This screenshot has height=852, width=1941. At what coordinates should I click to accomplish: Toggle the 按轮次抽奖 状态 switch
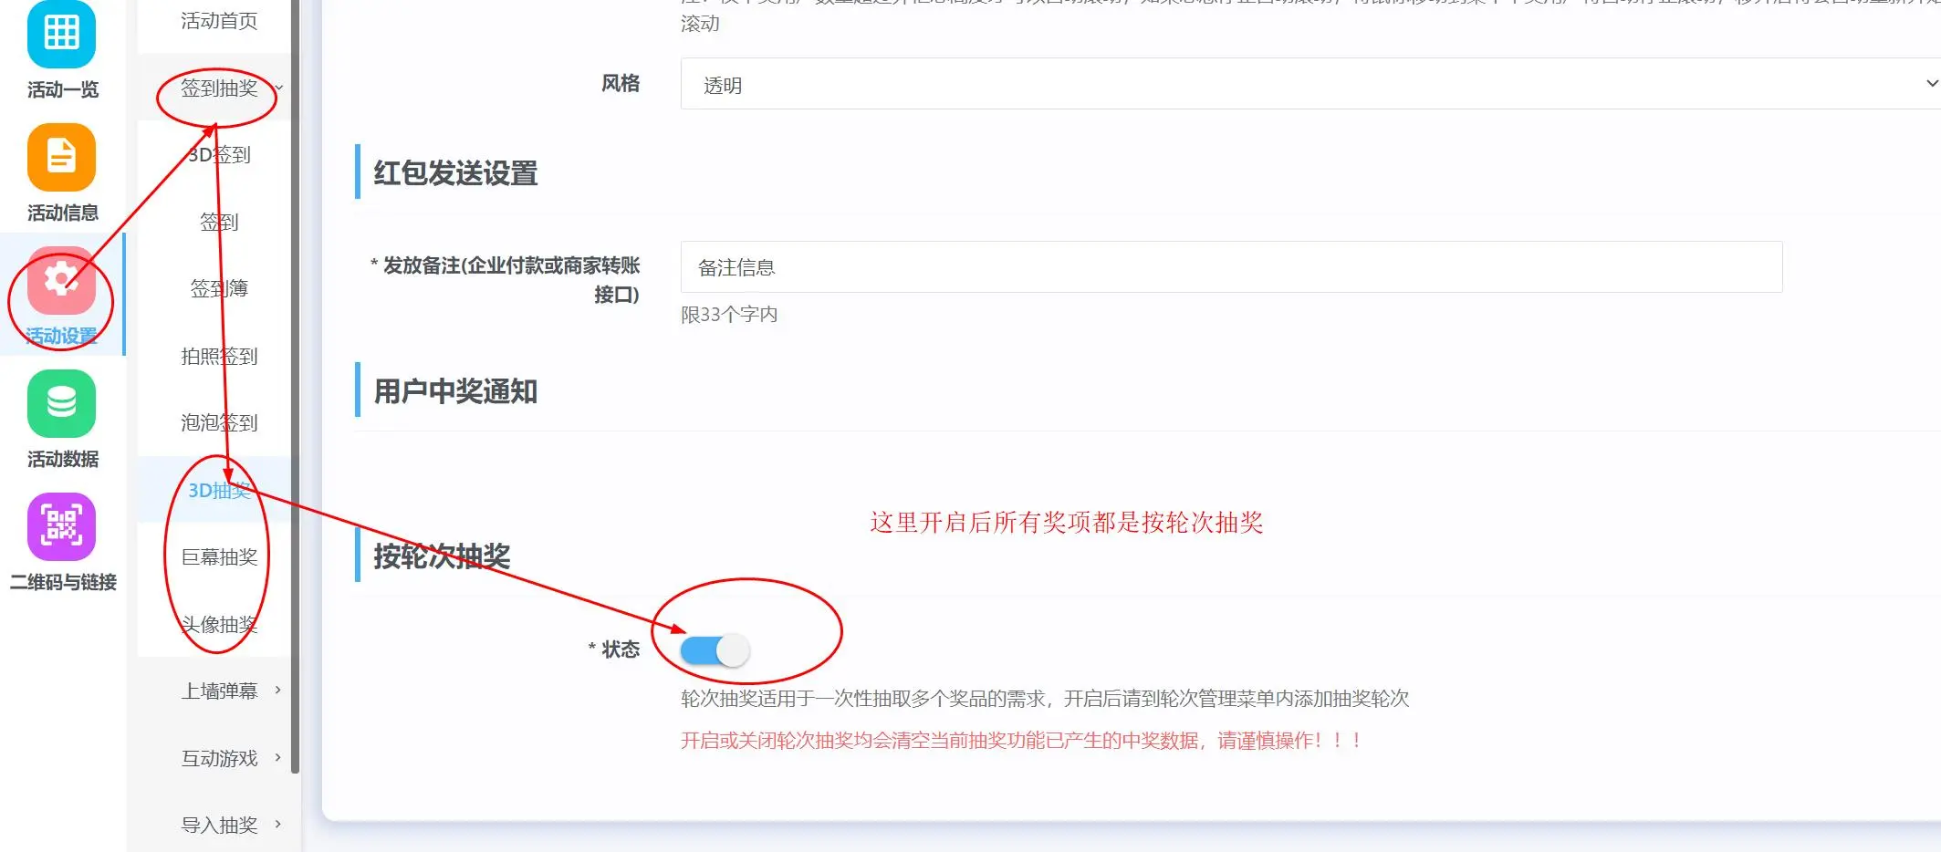(x=715, y=650)
